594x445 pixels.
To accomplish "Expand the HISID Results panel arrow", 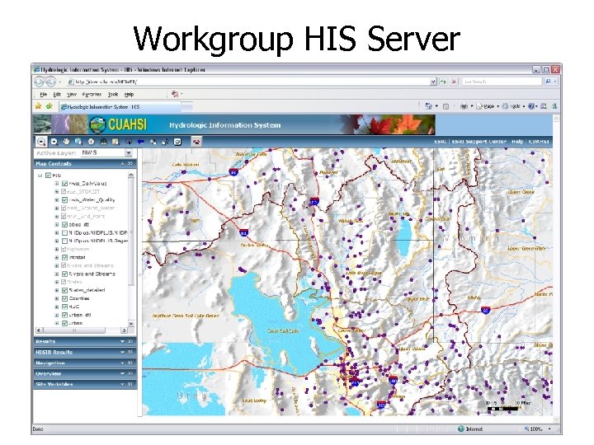I will coord(122,353).
